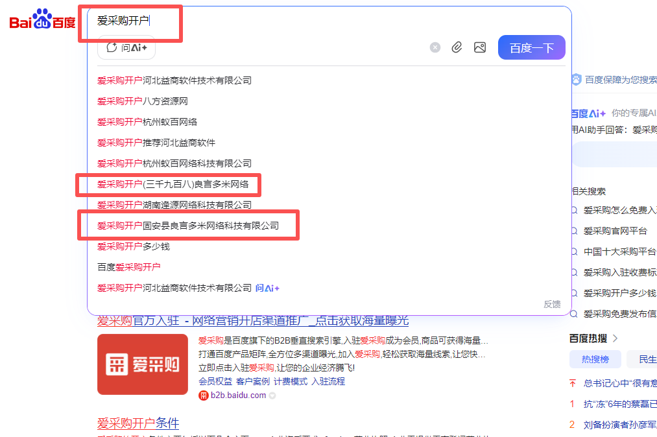Click the AI+ icon beside last suggestion
The image size is (657, 437).
(267, 288)
